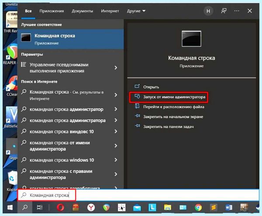Open the WinRAR archive icon on taskbar
The width and height of the screenshot is (262, 216).
click(x=76, y=208)
